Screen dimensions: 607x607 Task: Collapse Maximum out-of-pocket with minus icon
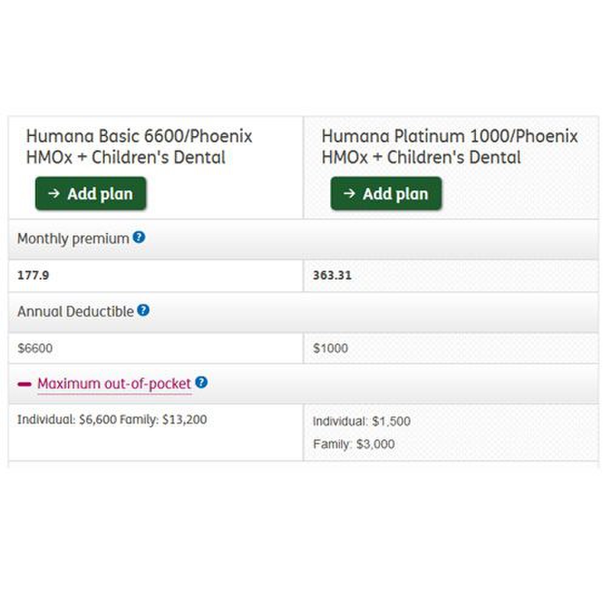click(x=25, y=384)
